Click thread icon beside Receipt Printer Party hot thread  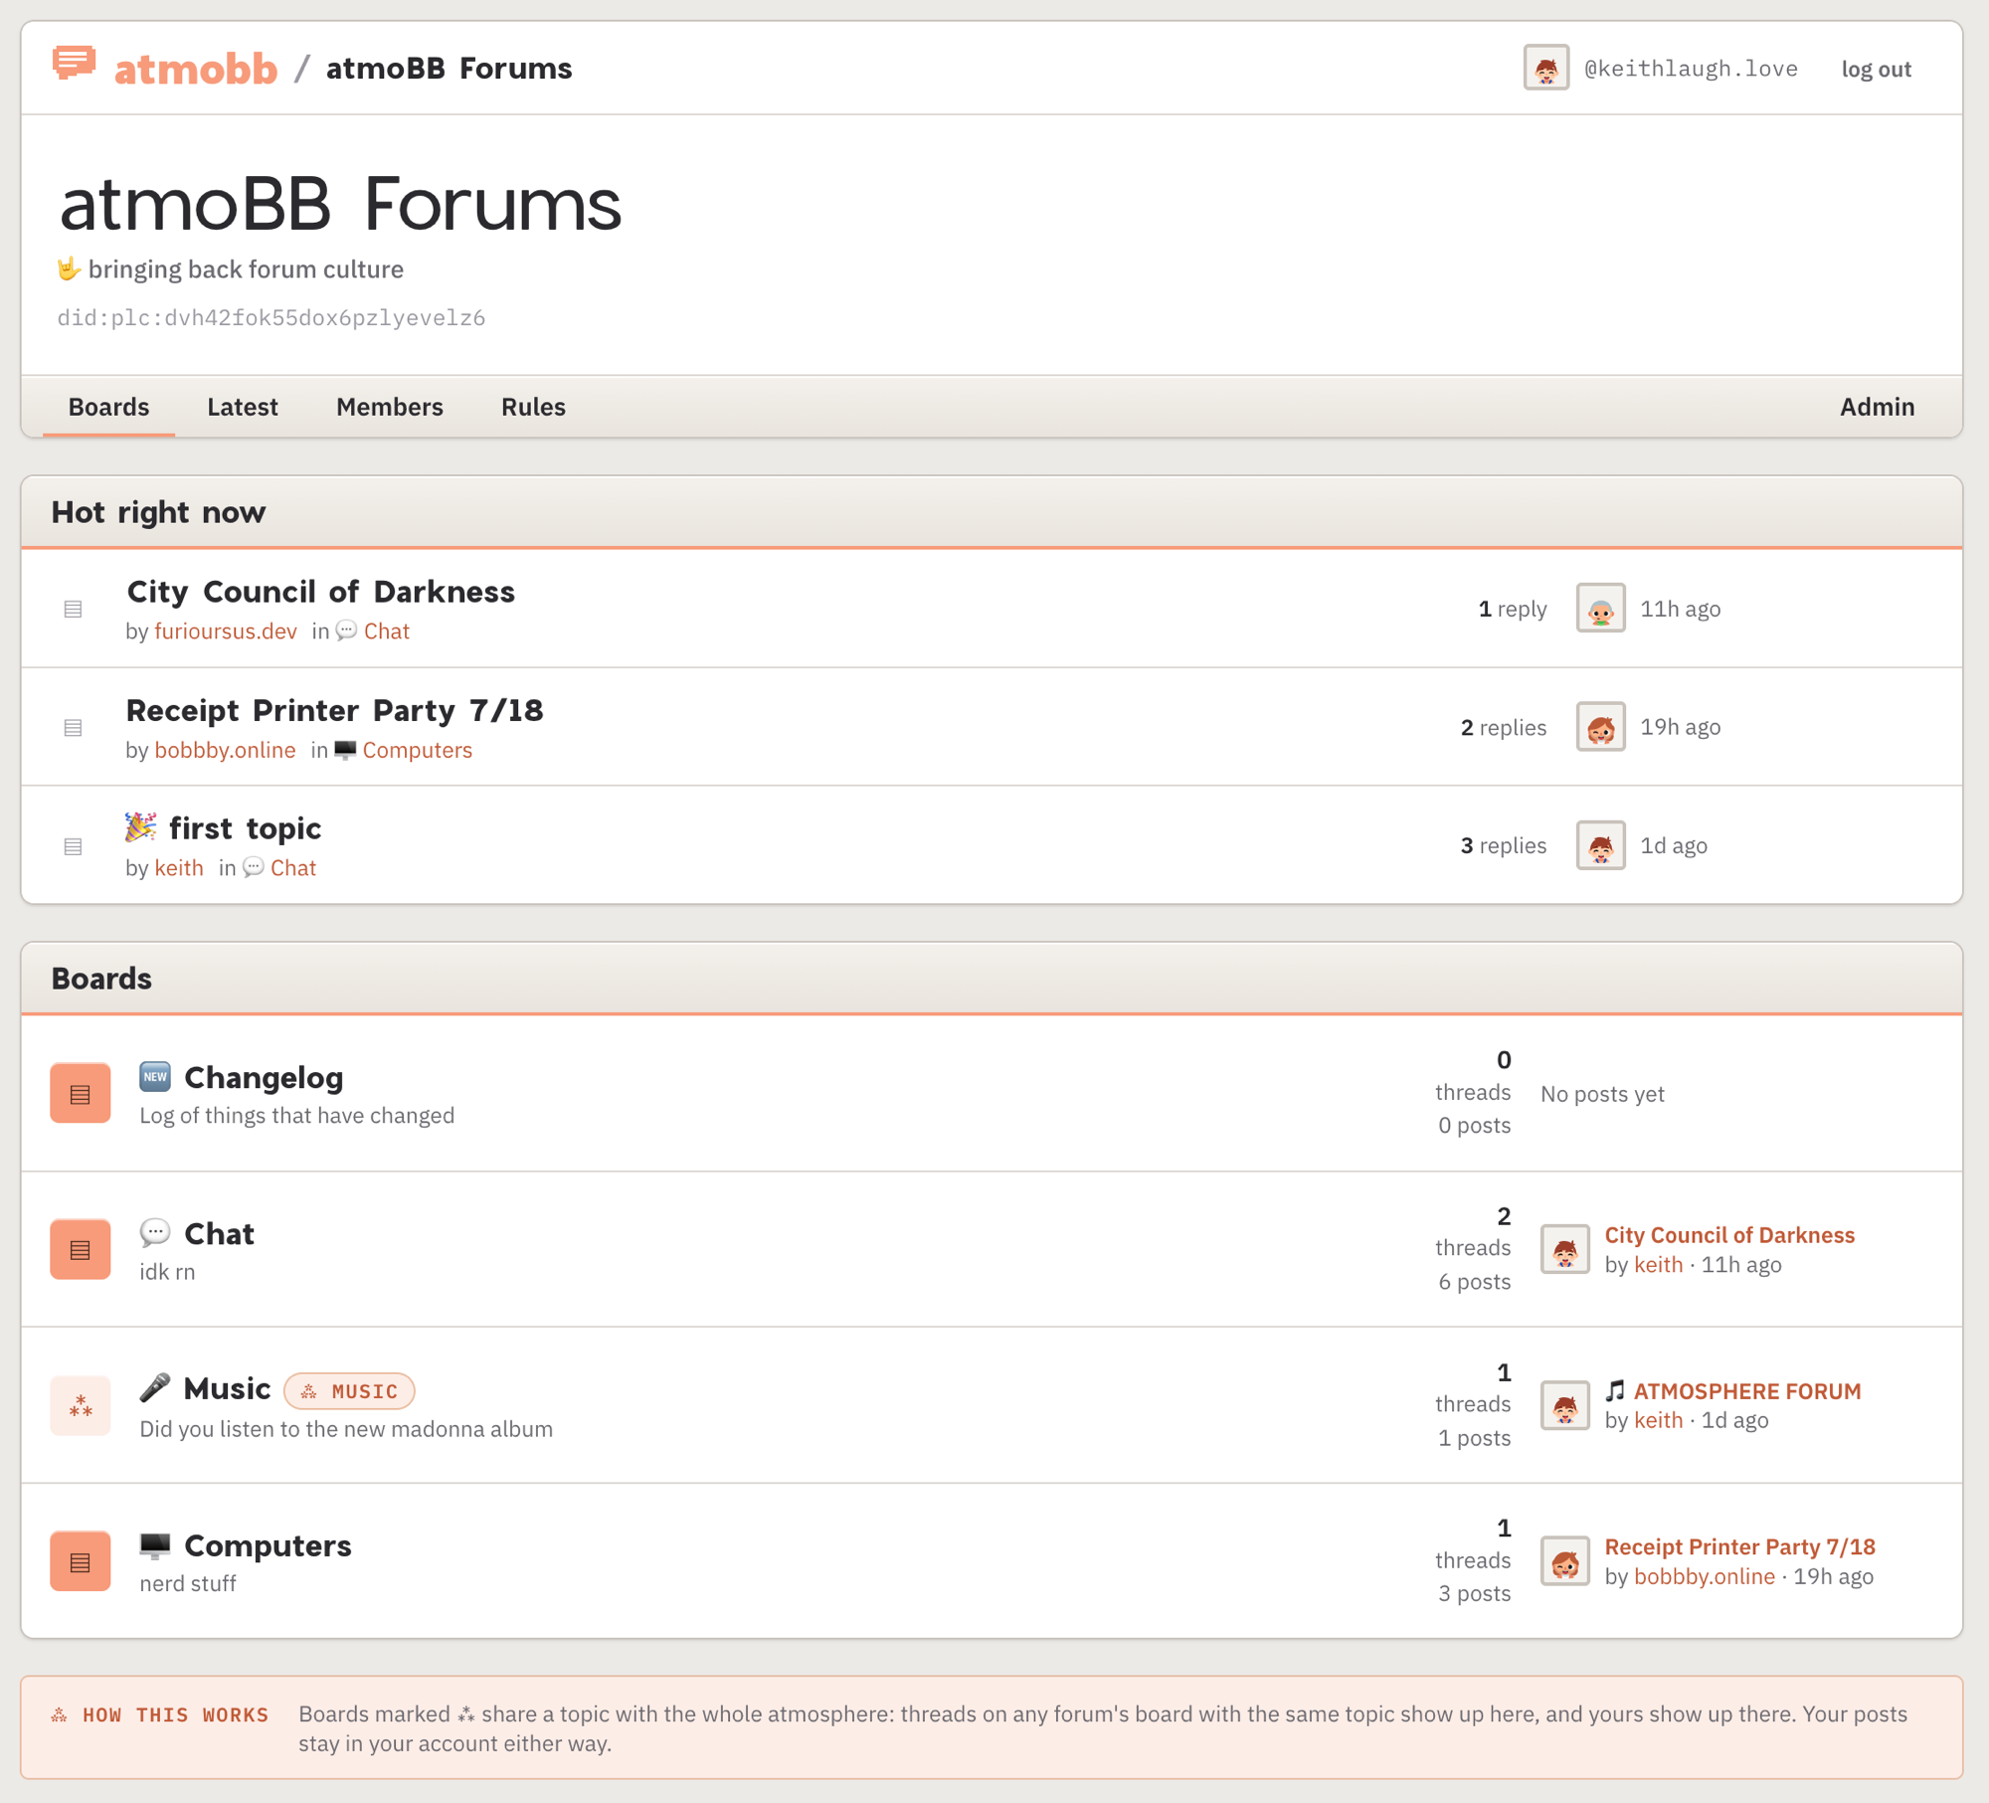(x=73, y=727)
